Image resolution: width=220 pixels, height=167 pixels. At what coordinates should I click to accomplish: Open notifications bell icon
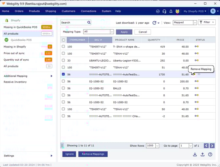coord(171,11)
